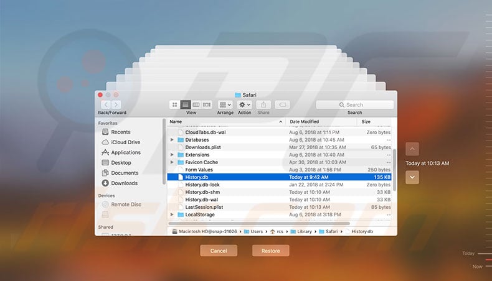Select the Form Values file
This screenshot has width=492, height=281.
click(x=279, y=170)
